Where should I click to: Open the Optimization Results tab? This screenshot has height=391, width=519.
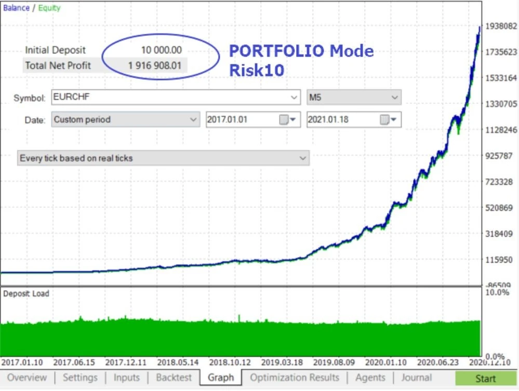[x=295, y=377]
